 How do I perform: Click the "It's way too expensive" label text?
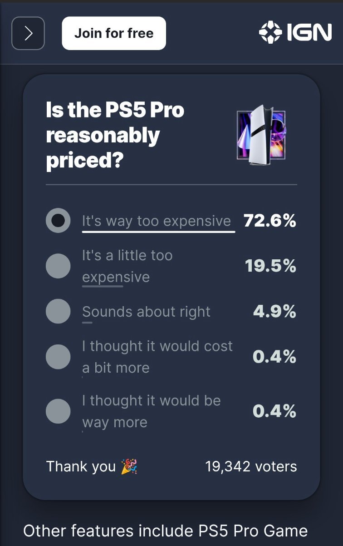pos(157,221)
